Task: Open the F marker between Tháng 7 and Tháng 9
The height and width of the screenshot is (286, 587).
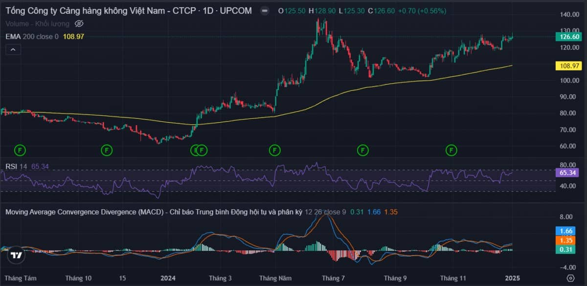Action: coord(362,149)
